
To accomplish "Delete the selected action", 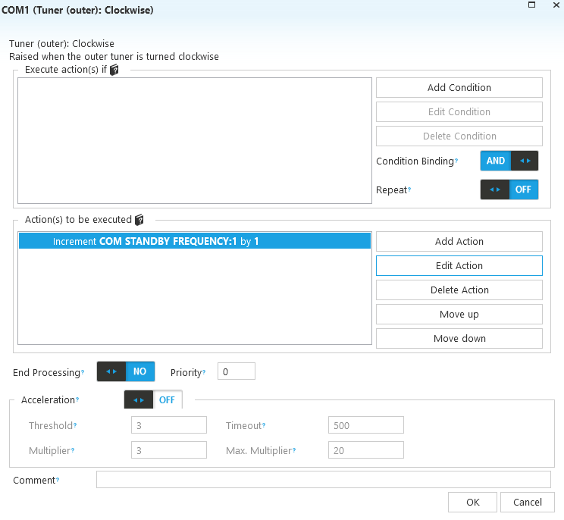I will click(x=459, y=290).
